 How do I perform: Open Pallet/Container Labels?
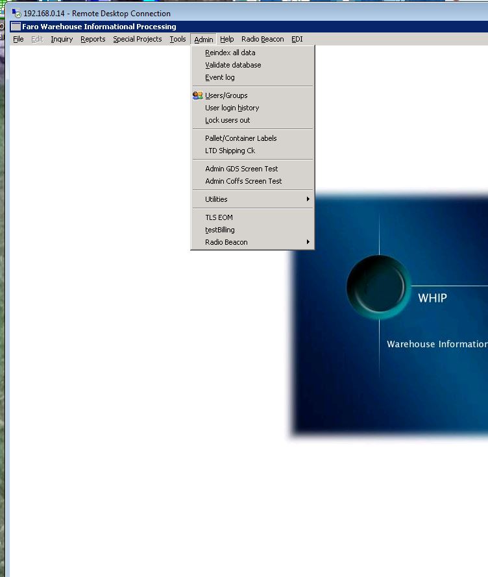[252, 138]
